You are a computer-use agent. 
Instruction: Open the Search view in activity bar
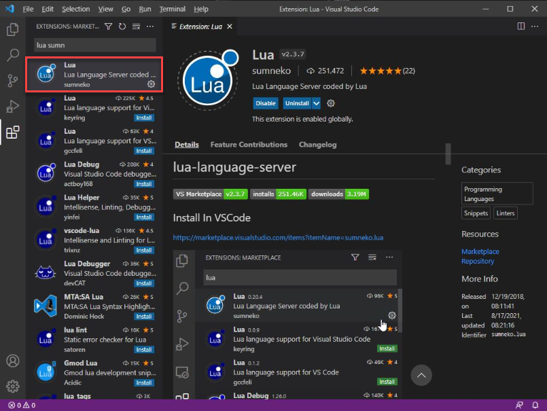coord(12,55)
